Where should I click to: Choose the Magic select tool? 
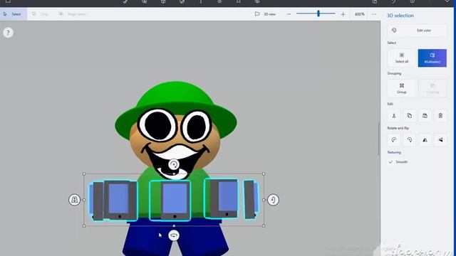click(73, 14)
